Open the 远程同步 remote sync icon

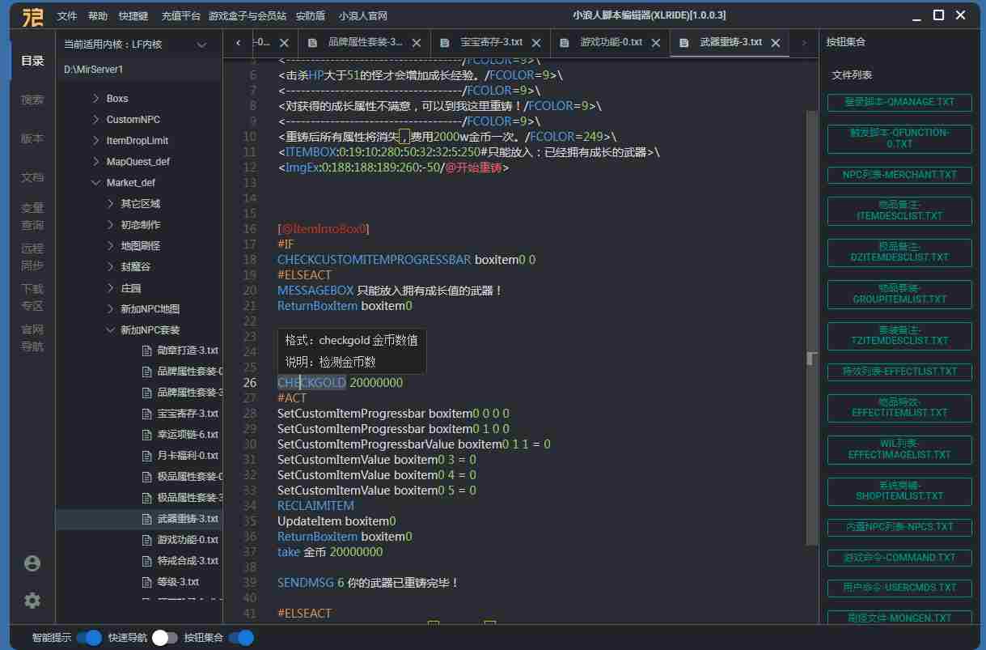[32, 257]
